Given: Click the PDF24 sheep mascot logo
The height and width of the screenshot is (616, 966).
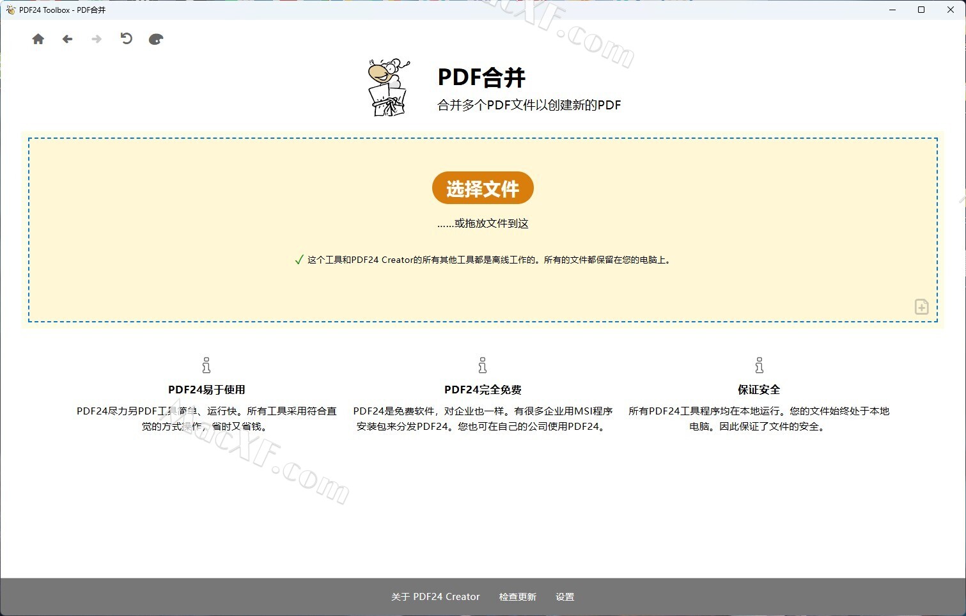Looking at the screenshot, I should click(389, 88).
